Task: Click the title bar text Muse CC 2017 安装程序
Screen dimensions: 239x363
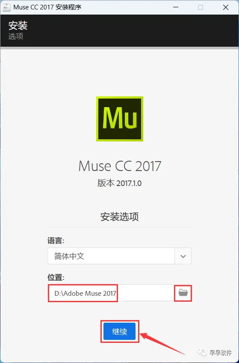Action: [x=47, y=7]
